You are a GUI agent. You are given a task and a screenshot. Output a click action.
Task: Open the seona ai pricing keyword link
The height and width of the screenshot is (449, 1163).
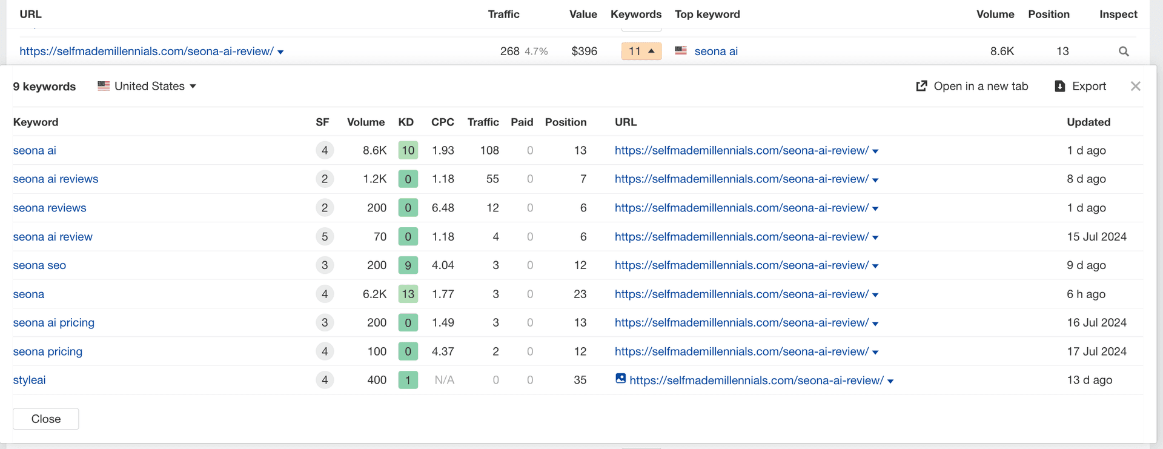coord(54,322)
